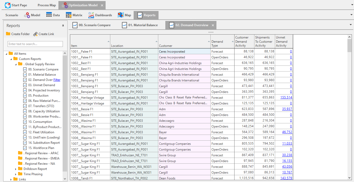Click the Create Link button
Viewport: 354px width, 182px height.
pos(44,34)
